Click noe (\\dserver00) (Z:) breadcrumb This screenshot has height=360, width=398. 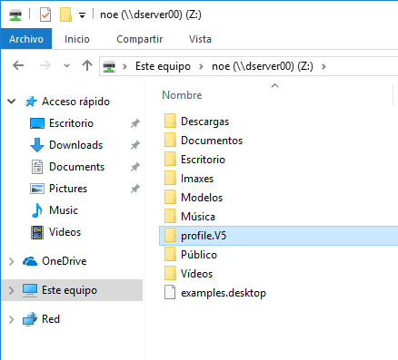pos(263,66)
